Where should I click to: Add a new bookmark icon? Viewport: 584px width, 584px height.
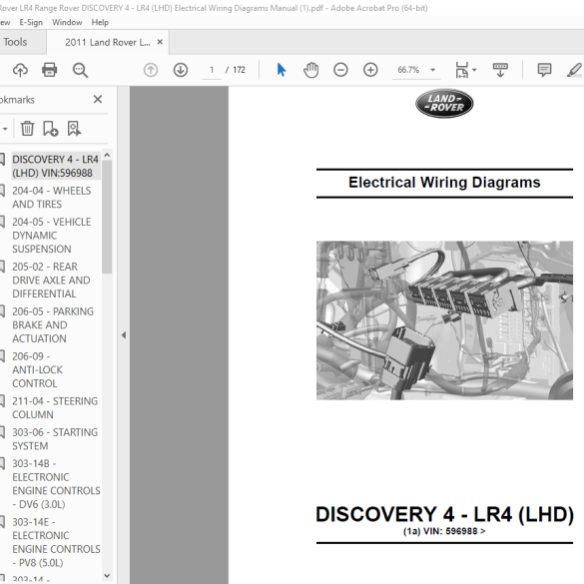pos(50,129)
